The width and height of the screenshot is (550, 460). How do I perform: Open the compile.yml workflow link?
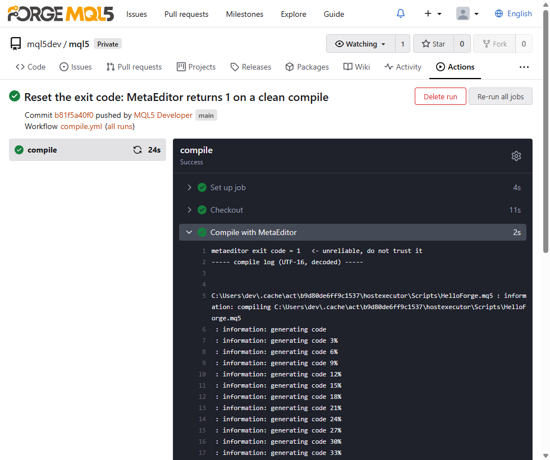[81, 126]
